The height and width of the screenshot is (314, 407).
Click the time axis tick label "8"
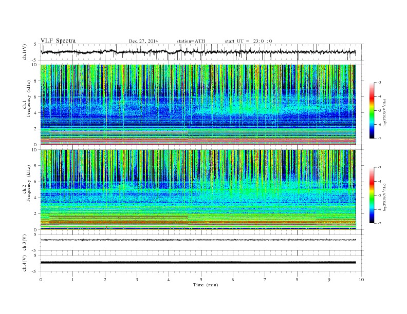click(x=297, y=280)
